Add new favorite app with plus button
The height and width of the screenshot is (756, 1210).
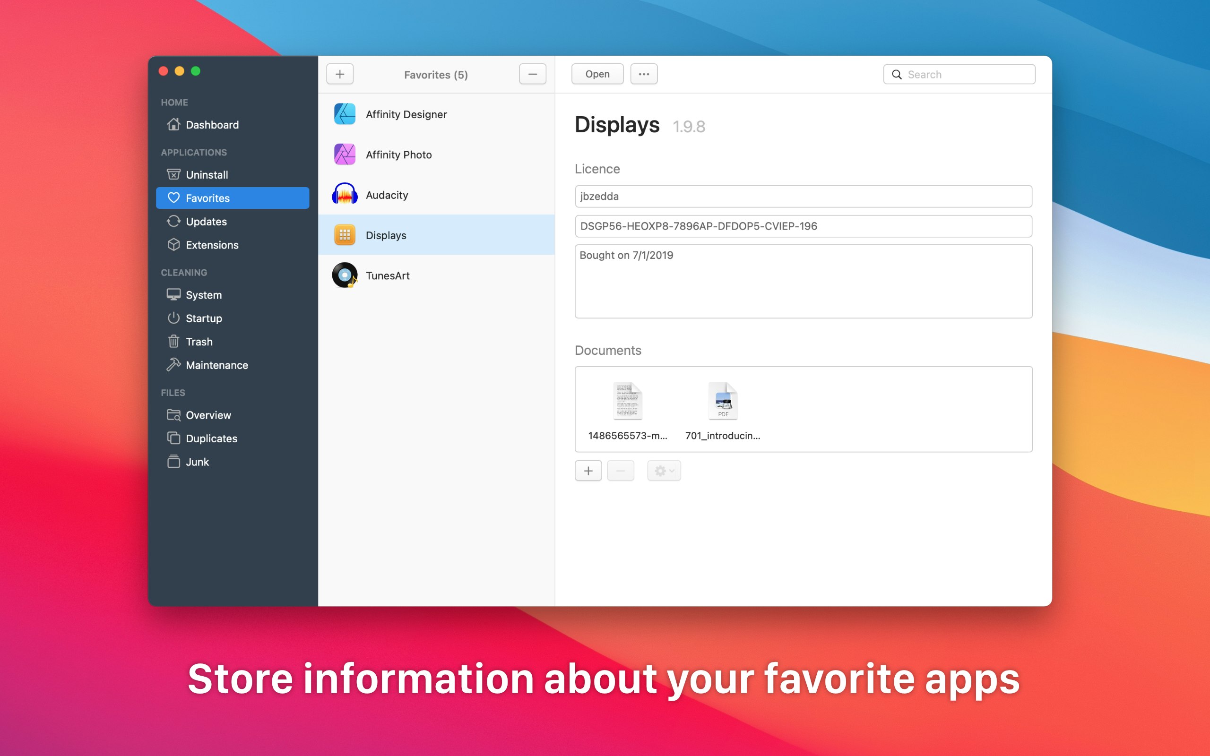pyautogui.click(x=341, y=74)
